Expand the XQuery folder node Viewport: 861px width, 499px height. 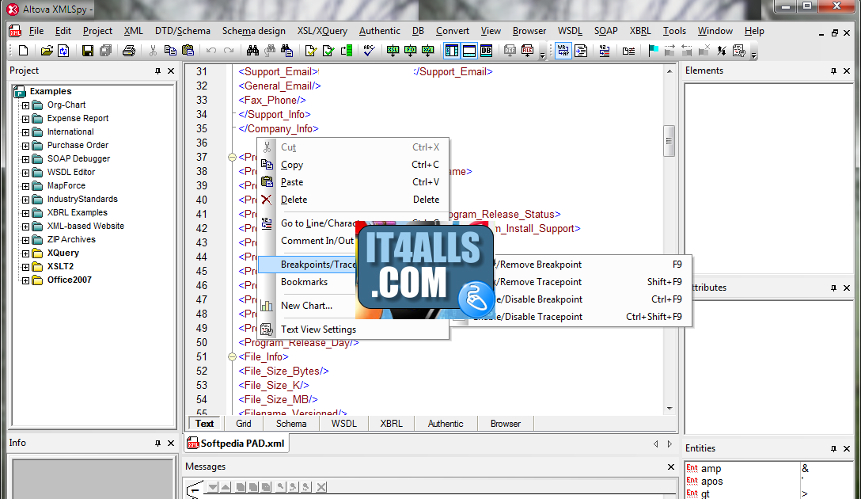25,253
